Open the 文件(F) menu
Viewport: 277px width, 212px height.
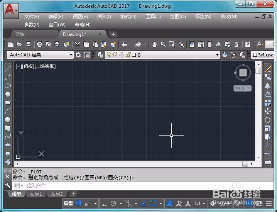(x=32, y=17)
